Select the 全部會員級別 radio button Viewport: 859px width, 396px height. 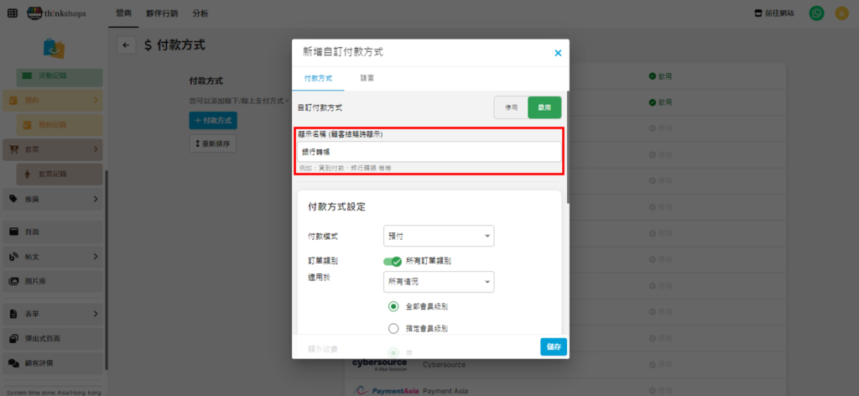coord(393,306)
